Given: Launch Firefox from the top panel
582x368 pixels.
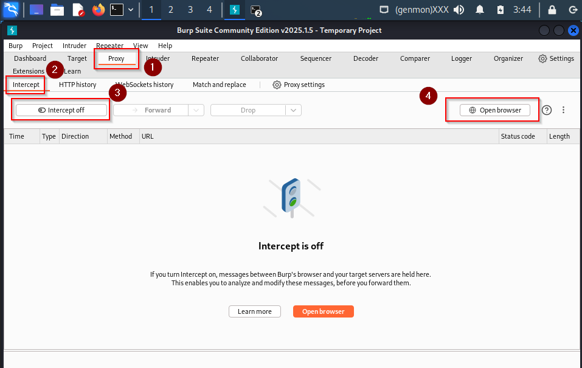Looking at the screenshot, I should 99,10.
